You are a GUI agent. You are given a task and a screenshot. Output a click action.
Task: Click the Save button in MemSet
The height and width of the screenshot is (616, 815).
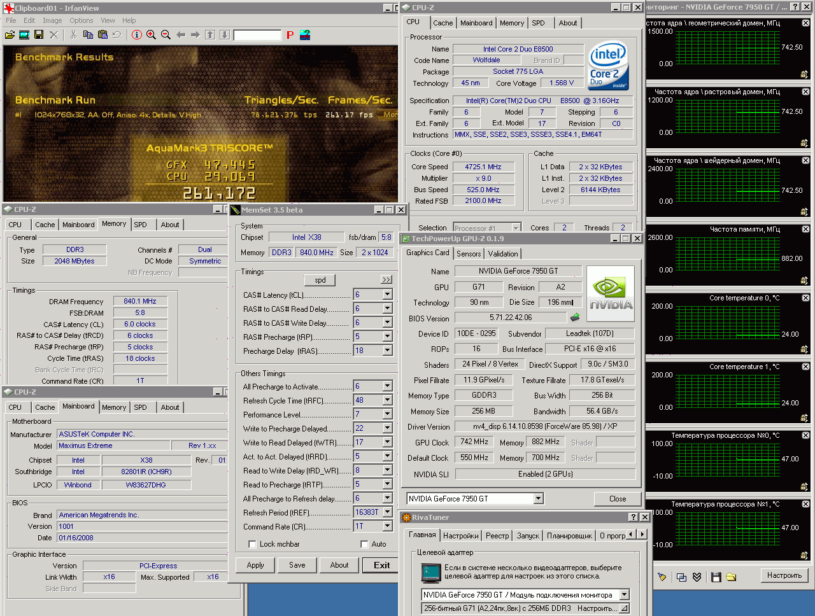[x=297, y=565]
